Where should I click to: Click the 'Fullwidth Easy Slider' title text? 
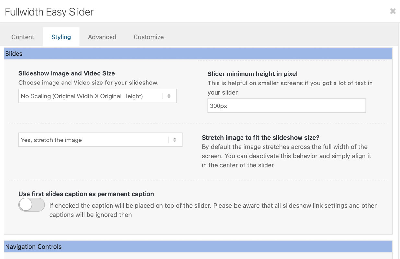tap(49, 12)
